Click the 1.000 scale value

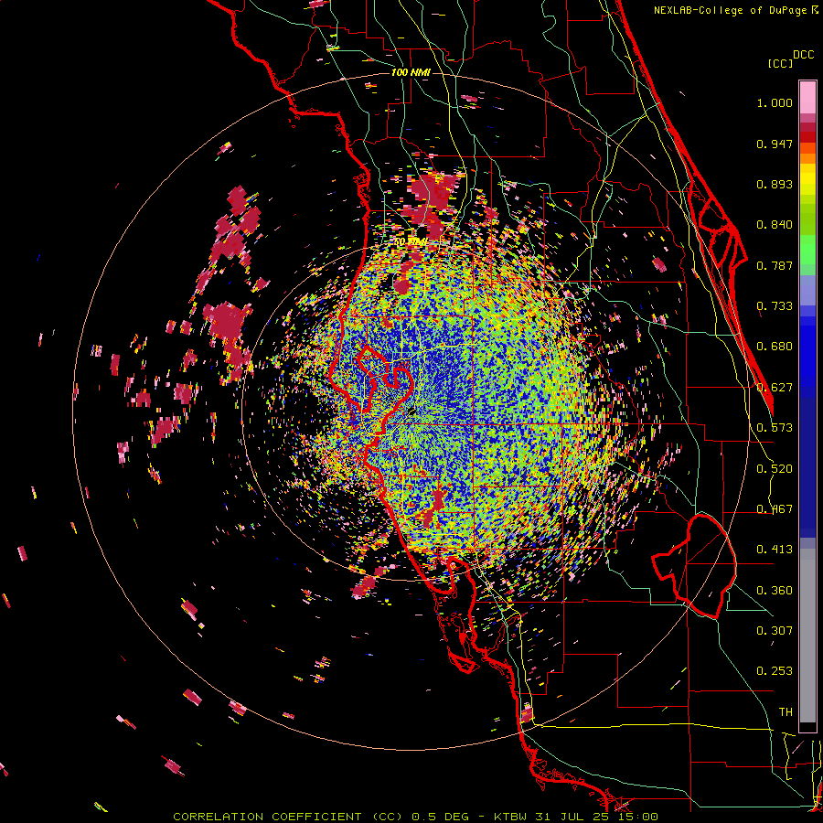pyautogui.click(x=775, y=102)
